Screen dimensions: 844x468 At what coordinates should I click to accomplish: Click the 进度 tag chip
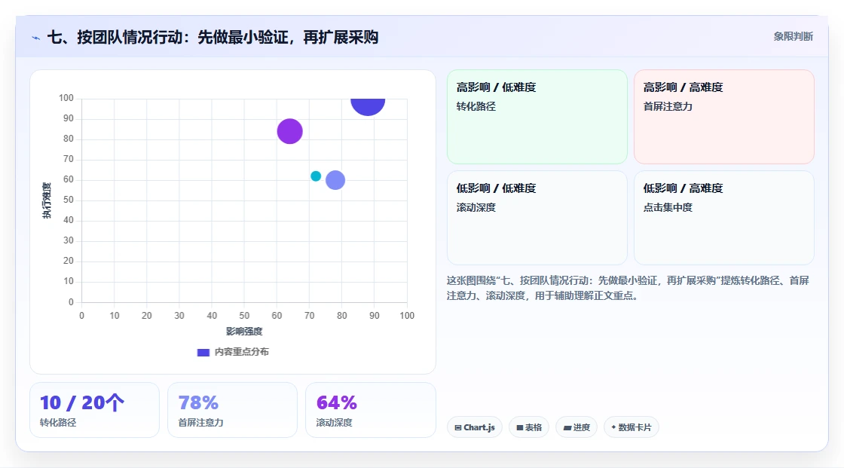[576, 427]
